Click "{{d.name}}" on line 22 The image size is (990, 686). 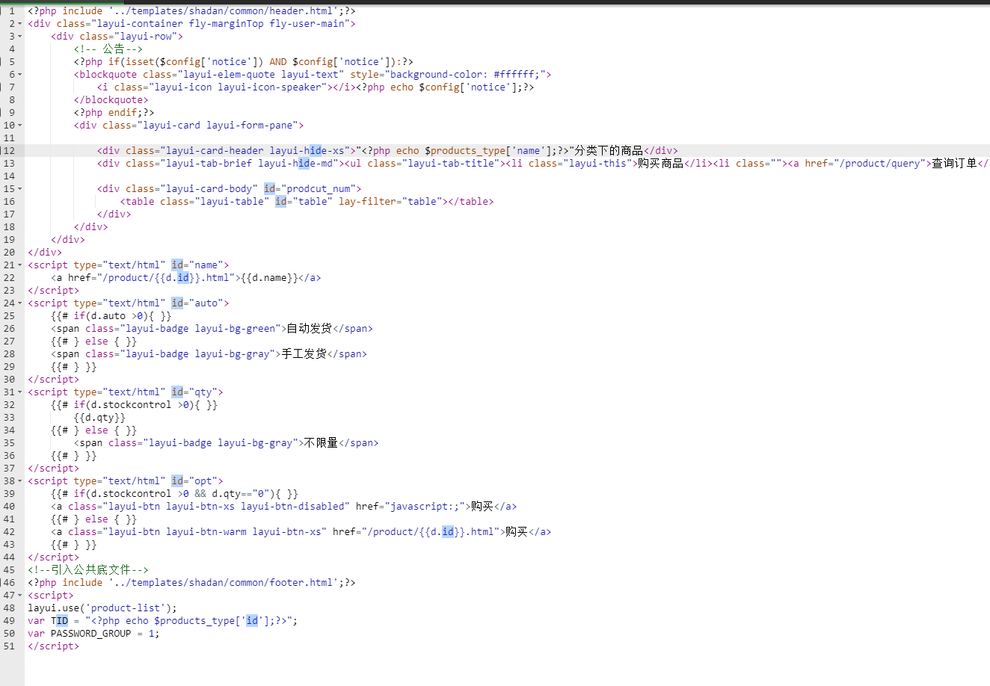[x=269, y=278]
